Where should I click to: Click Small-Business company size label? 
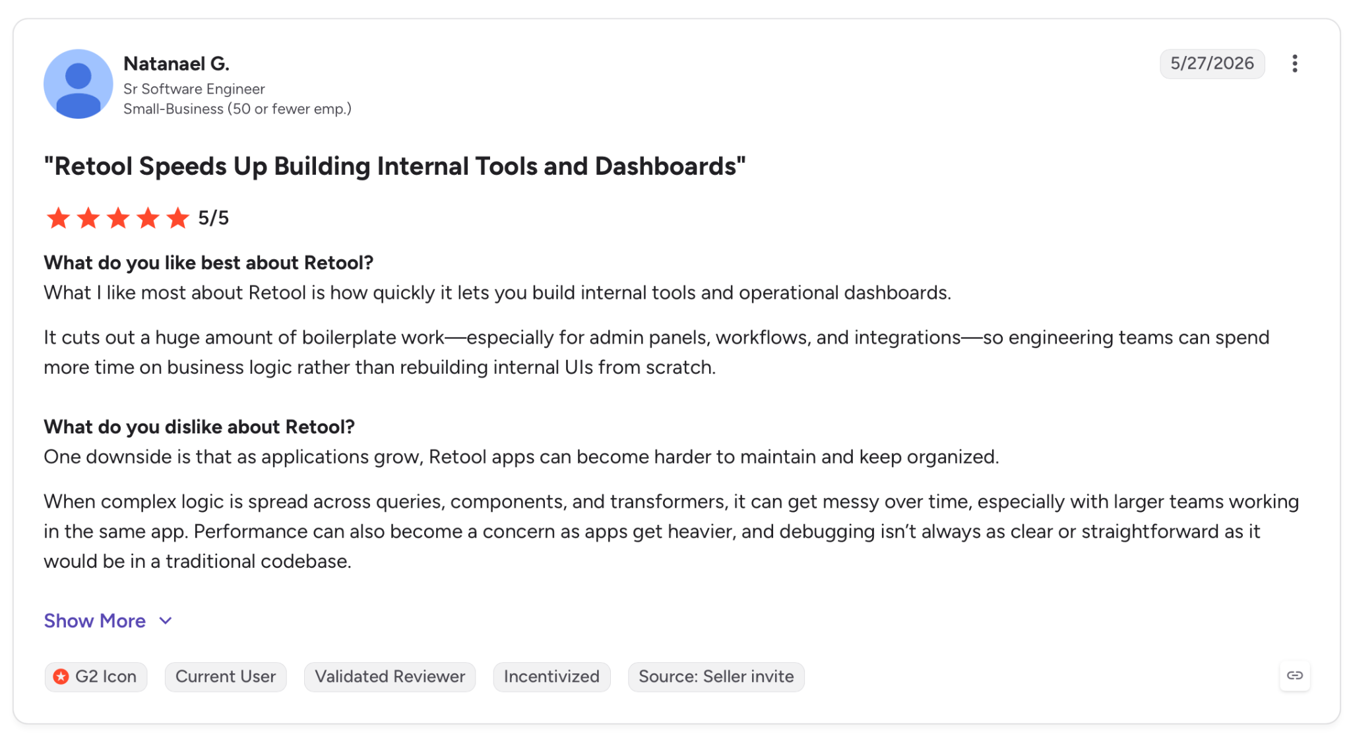click(x=237, y=109)
